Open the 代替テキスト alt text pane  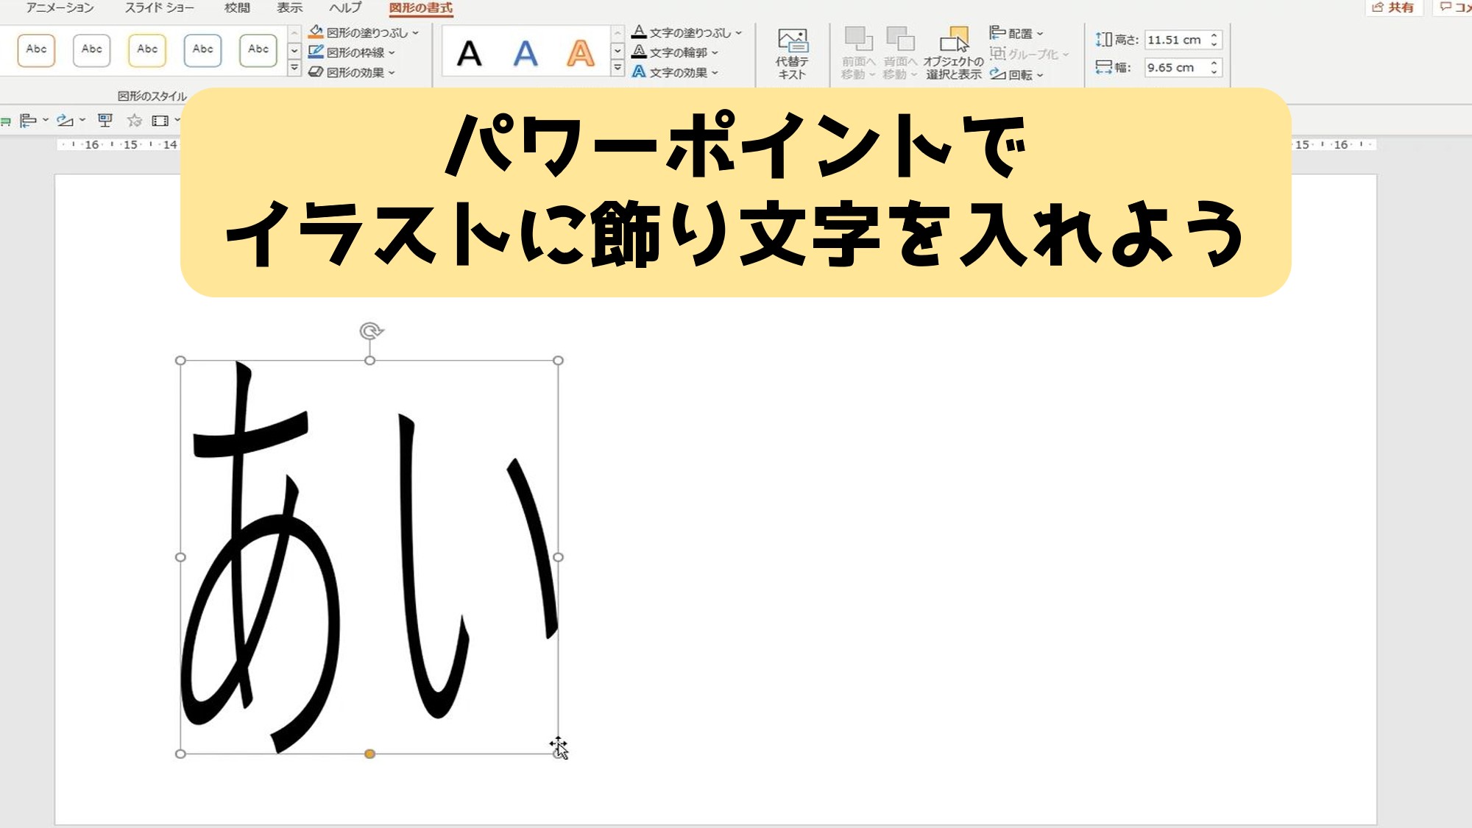(792, 54)
